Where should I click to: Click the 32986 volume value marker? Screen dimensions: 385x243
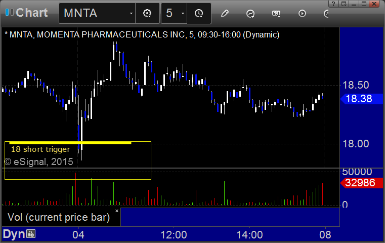pos(361,183)
